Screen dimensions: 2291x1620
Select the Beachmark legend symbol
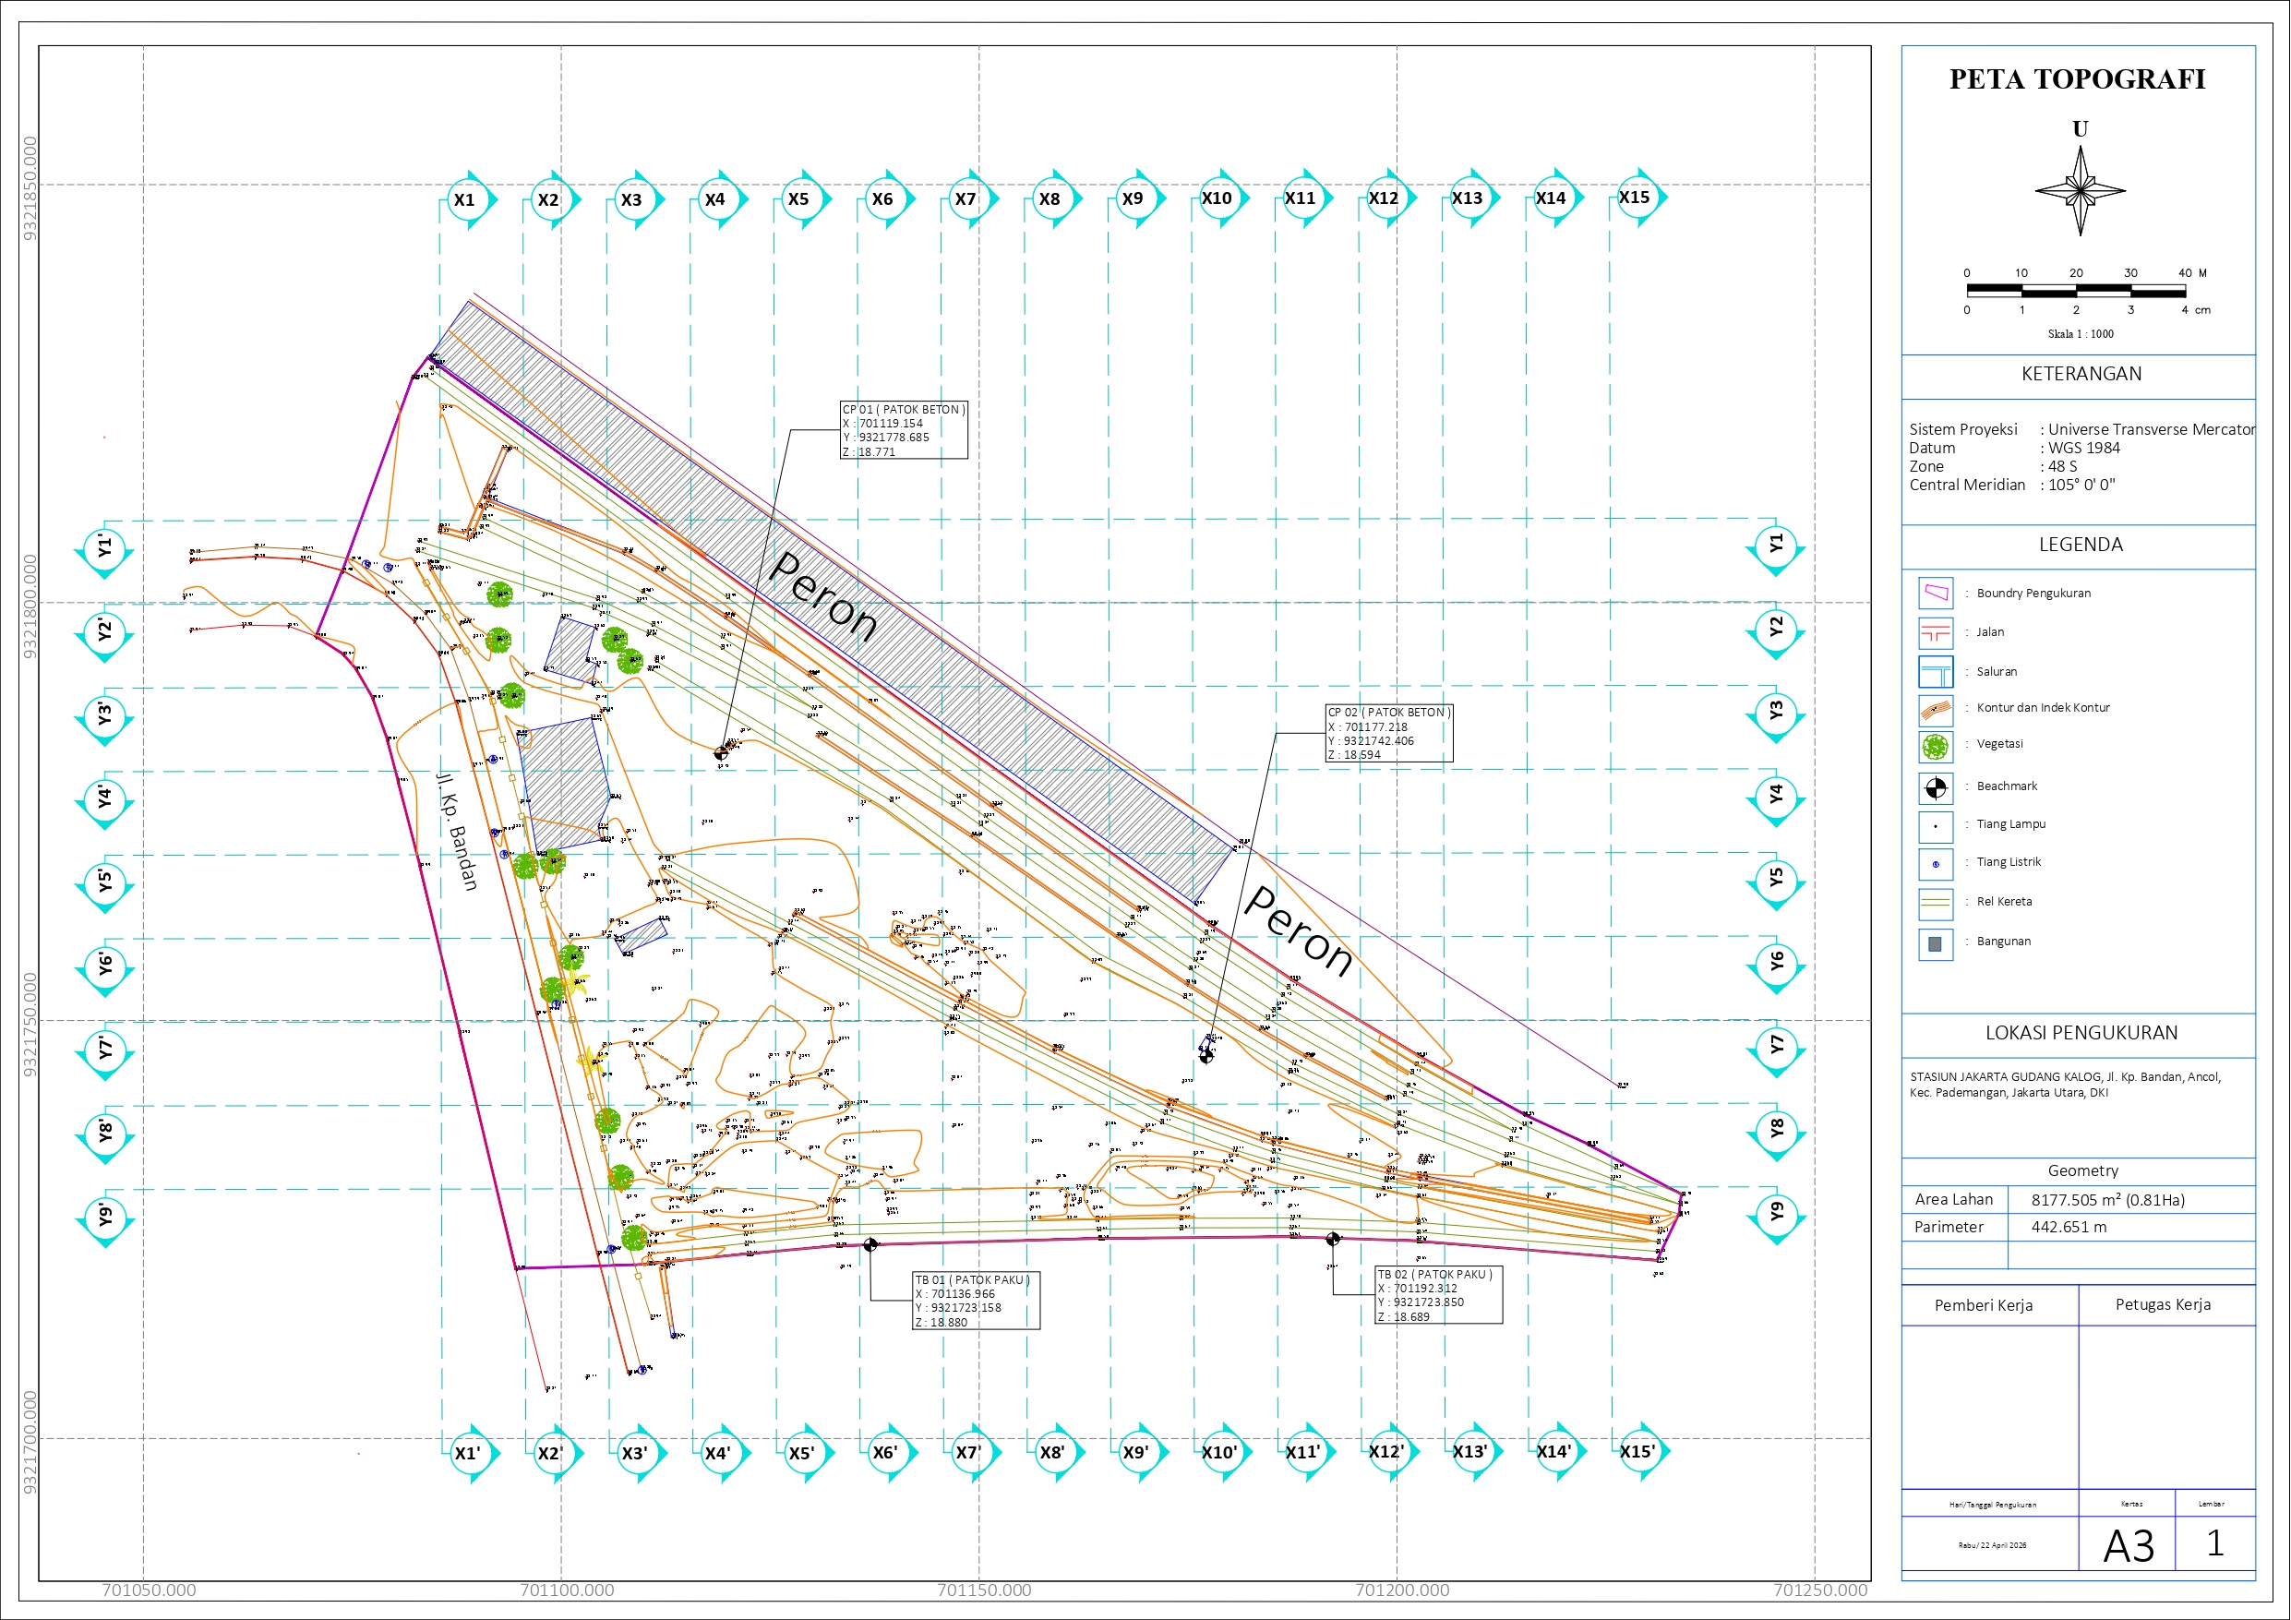click(x=1936, y=788)
